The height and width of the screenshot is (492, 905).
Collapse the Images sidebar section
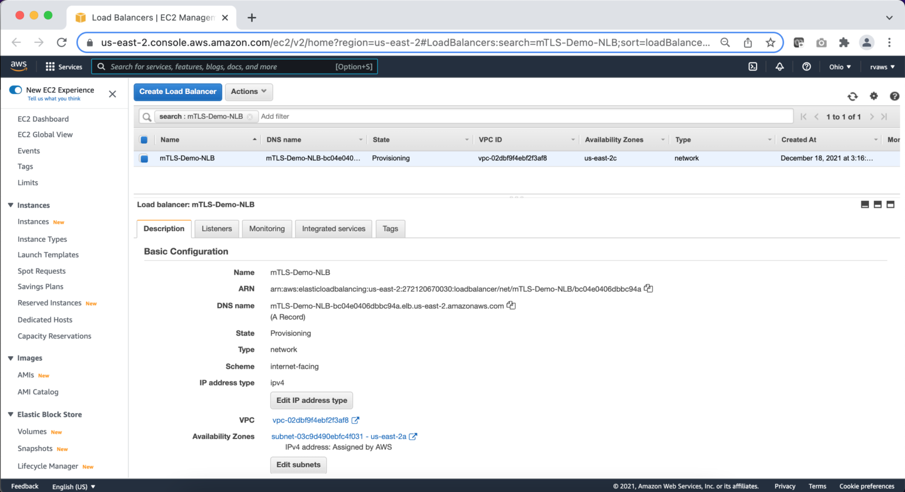(x=11, y=358)
